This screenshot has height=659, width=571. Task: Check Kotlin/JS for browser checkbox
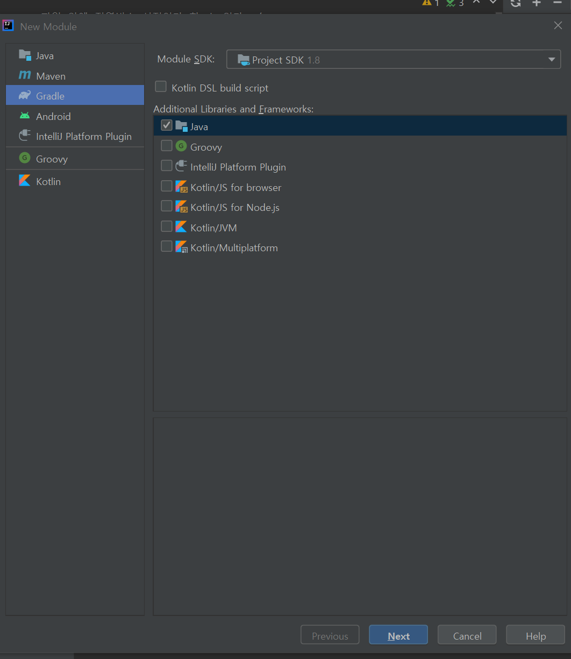tap(167, 186)
